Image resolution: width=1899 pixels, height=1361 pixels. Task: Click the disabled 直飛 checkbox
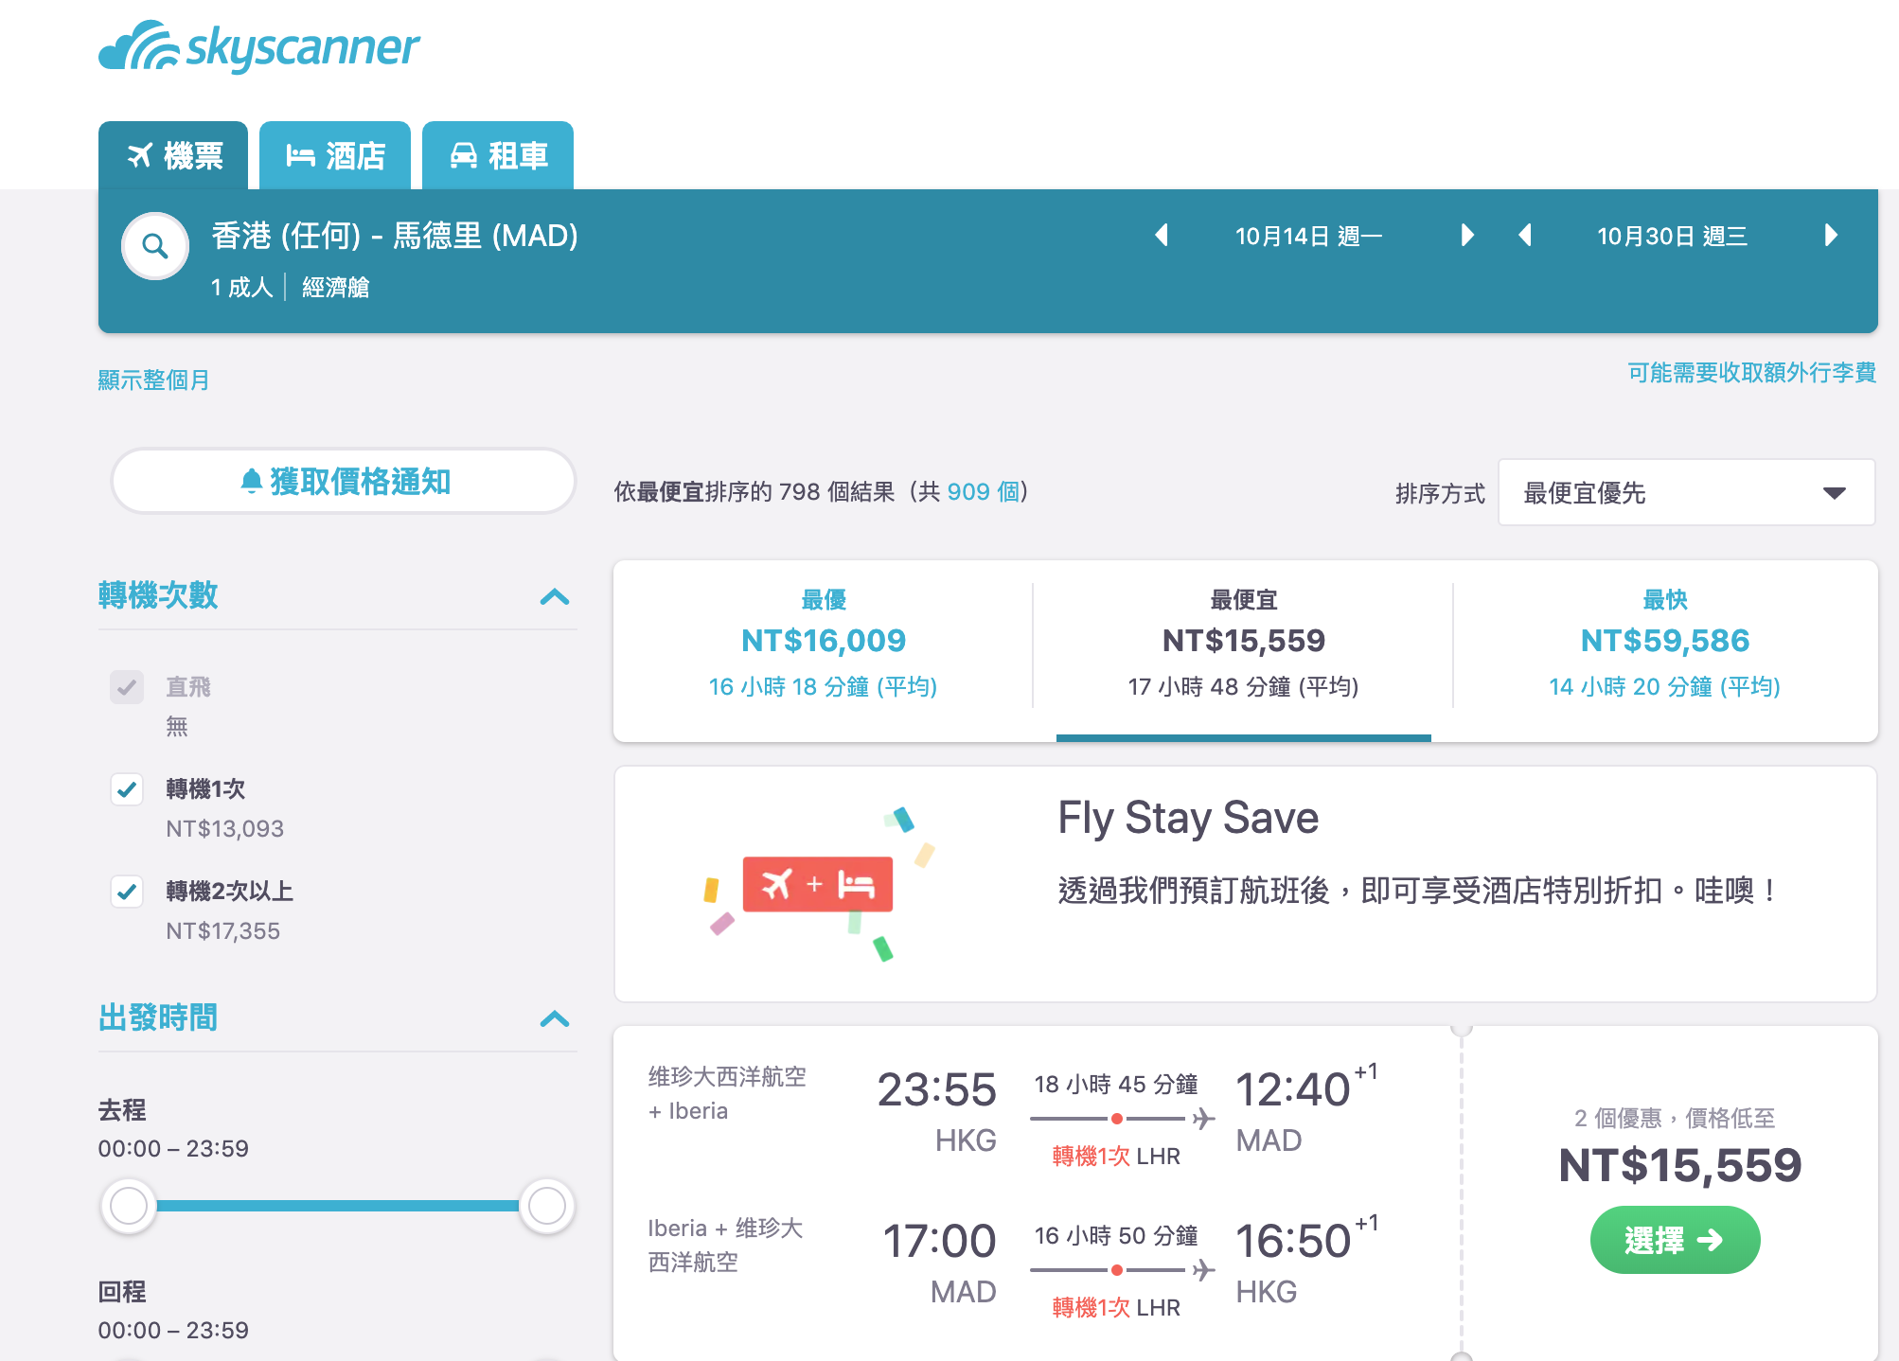[127, 687]
